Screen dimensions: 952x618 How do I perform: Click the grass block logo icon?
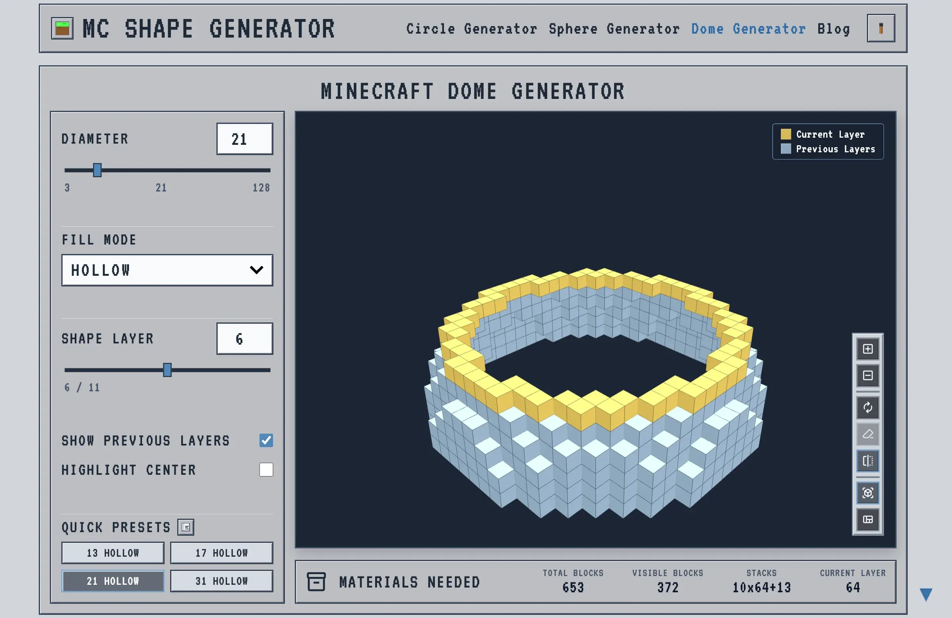click(63, 28)
